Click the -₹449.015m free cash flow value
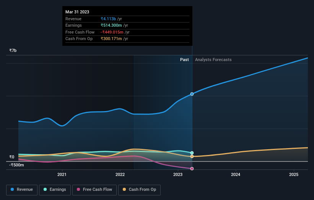This screenshot has width=314, height=200. point(112,32)
